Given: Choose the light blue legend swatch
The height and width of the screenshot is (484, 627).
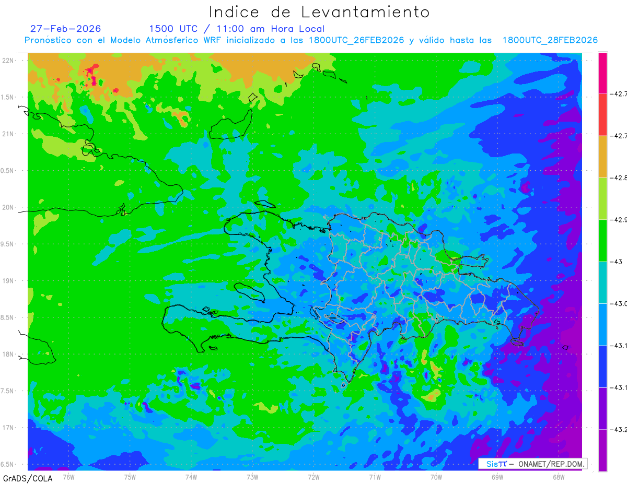Looking at the screenshot, I should (x=602, y=324).
